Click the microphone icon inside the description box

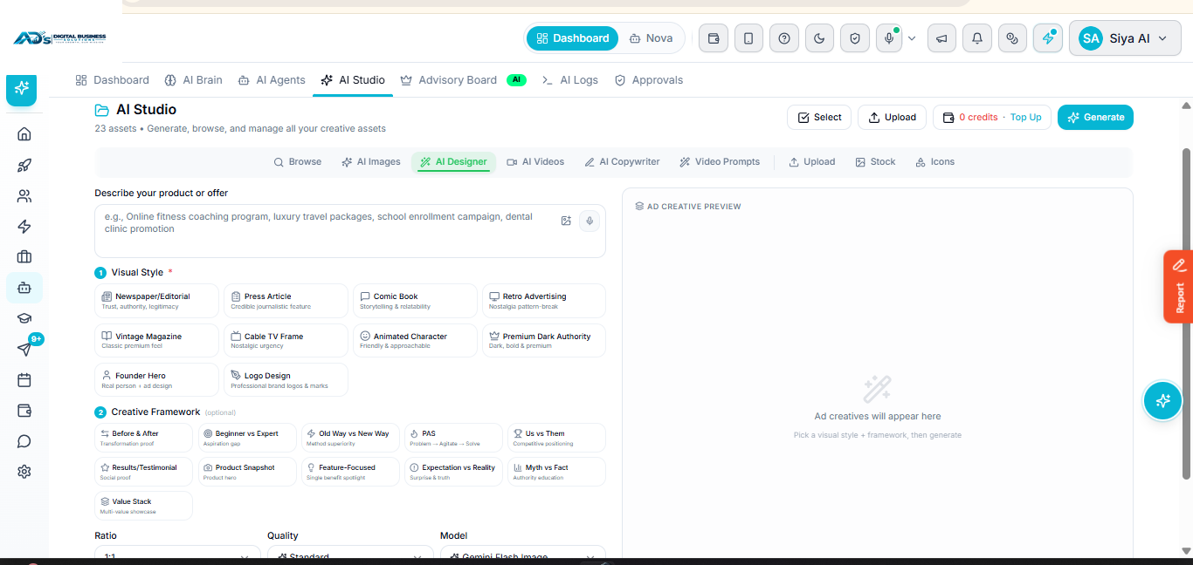[590, 221]
